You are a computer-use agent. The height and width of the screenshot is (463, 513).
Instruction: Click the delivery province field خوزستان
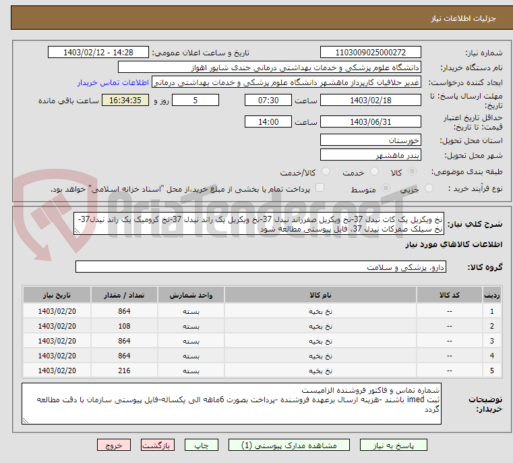pyautogui.click(x=370, y=140)
